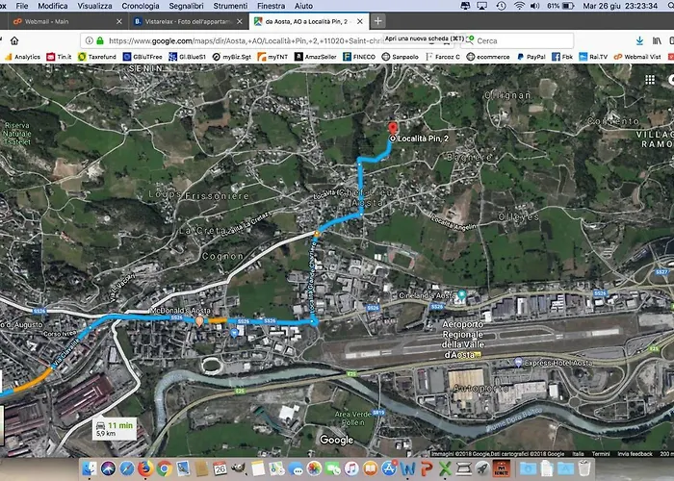This screenshot has height=481, width=674.
Task: Open the Visualizza menu
Action: point(94,6)
